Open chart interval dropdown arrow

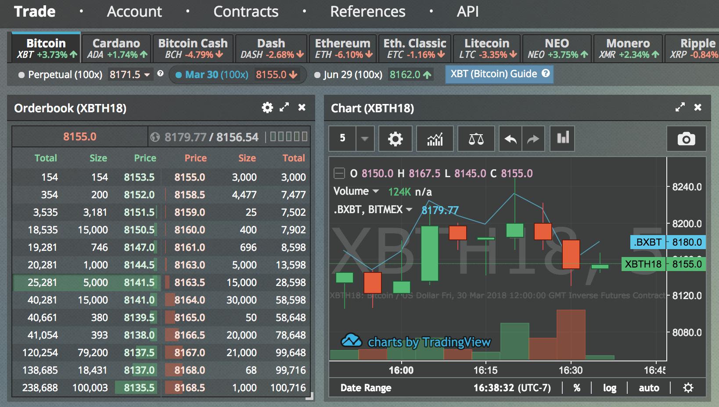(x=365, y=139)
